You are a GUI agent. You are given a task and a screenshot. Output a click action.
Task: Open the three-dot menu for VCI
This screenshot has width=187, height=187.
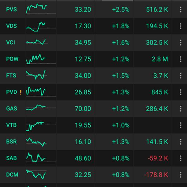coord(180,43)
